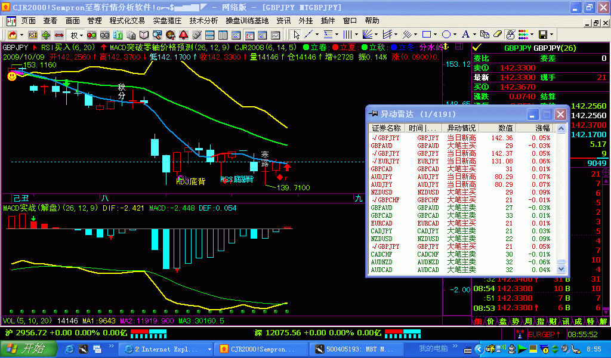This screenshot has width=611, height=358.
Task: Open the 程式化交易 menu
Action: point(127,21)
